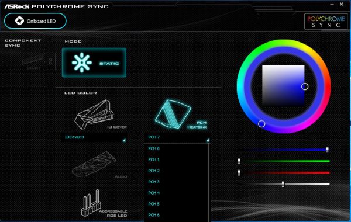351x222 pixels.
Task: Collapse the PCH 7 dropdown arrow
Action: [x=208, y=140]
